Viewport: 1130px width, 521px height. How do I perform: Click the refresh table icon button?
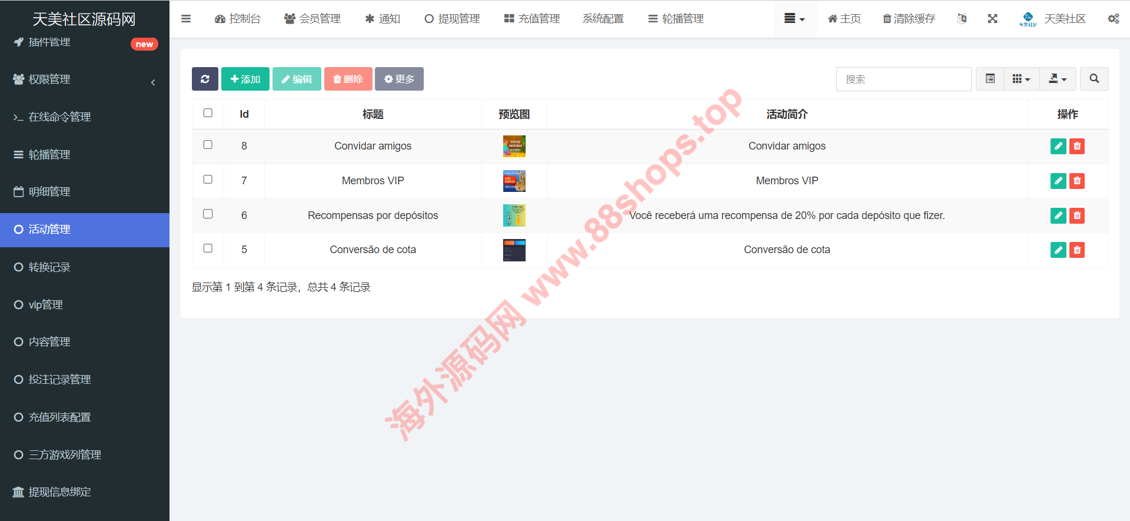click(205, 79)
